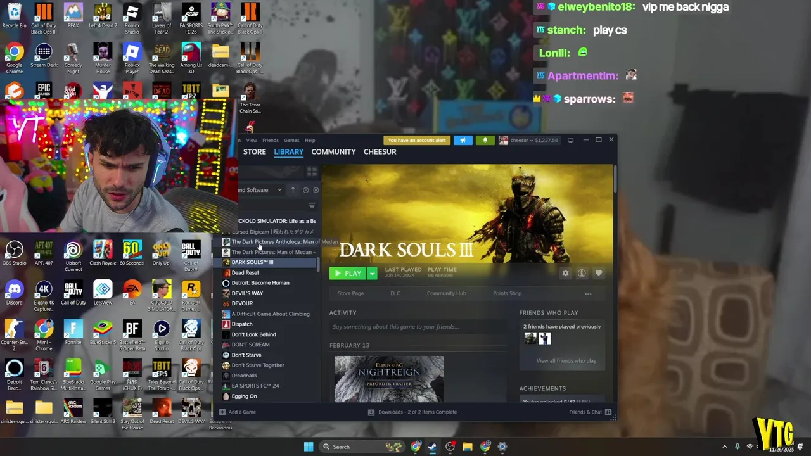Open Friends & Chat
Image resolution: width=811 pixels, height=456 pixels.
(x=590, y=412)
